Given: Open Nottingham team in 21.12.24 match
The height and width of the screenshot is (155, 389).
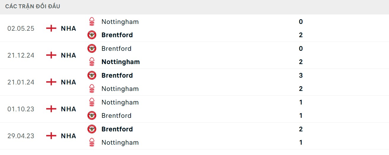Looking at the screenshot, I should click(x=121, y=62).
